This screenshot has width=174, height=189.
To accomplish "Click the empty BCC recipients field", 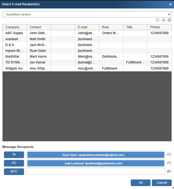I will pos(95,171).
